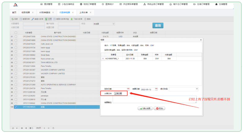The image size is (243, 133).
Task: Click the 删除 trash icon in toolbar
Action: click(x=85, y=19)
